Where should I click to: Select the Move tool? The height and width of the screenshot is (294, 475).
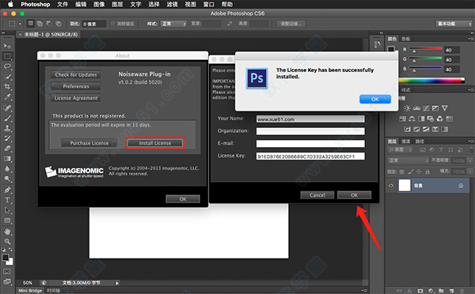[x=7, y=46]
